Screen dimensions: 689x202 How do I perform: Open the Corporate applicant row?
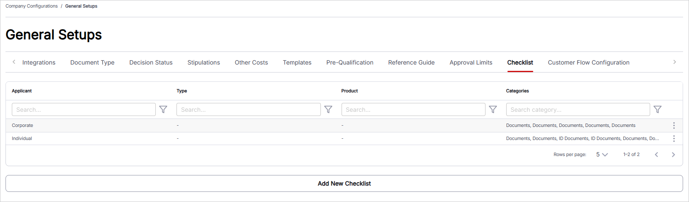[x=344, y=126]
